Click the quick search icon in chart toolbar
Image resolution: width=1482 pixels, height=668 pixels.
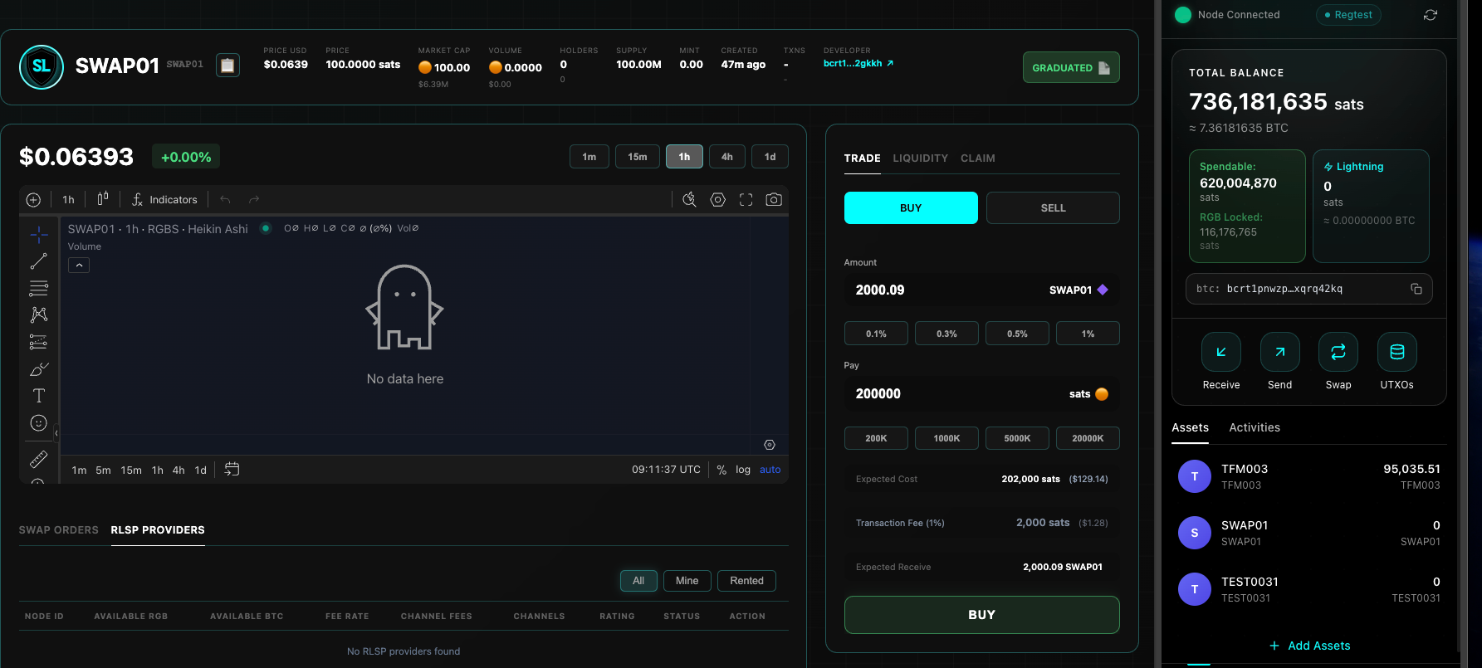tap(689, 199)
